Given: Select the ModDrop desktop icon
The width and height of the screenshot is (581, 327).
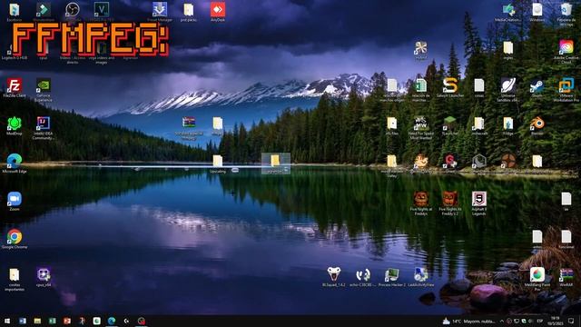Looking at the screenshot, I should click(x=15, y=125).
